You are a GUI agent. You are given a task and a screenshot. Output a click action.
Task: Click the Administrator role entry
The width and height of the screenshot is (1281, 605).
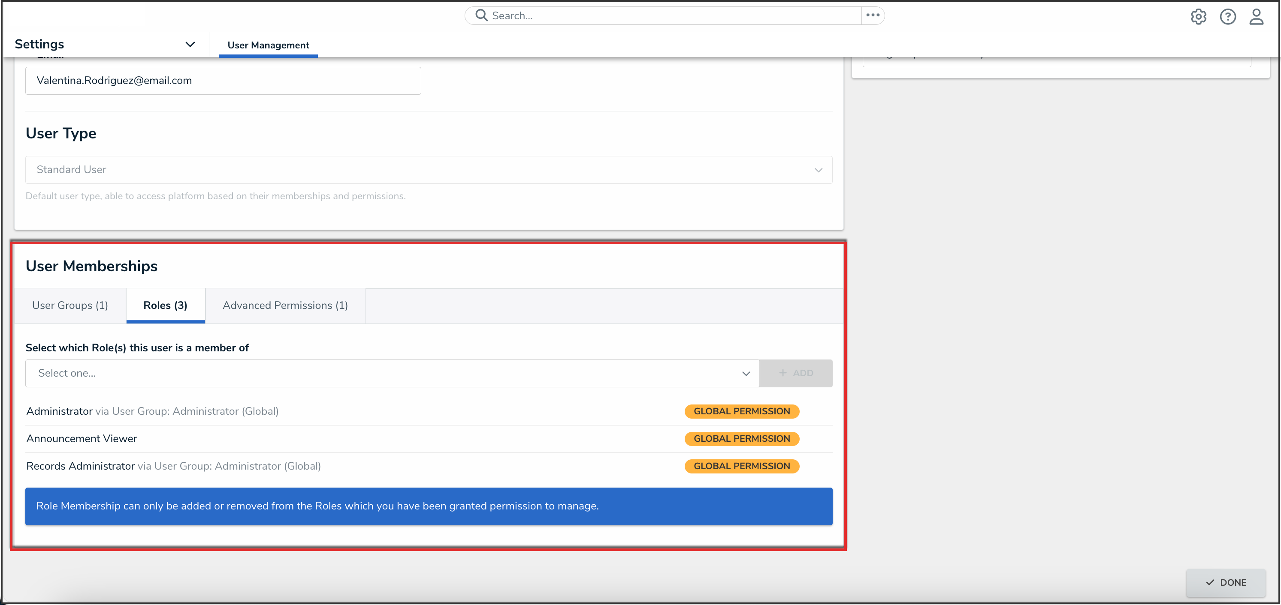60,411
